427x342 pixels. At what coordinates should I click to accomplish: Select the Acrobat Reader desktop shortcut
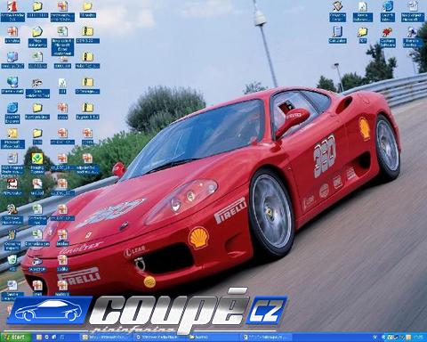12,12
